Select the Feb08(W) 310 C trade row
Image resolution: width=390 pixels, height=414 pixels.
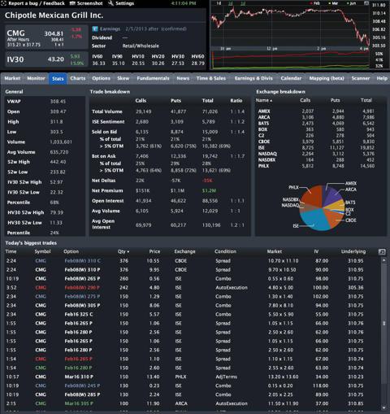point(192,261)
